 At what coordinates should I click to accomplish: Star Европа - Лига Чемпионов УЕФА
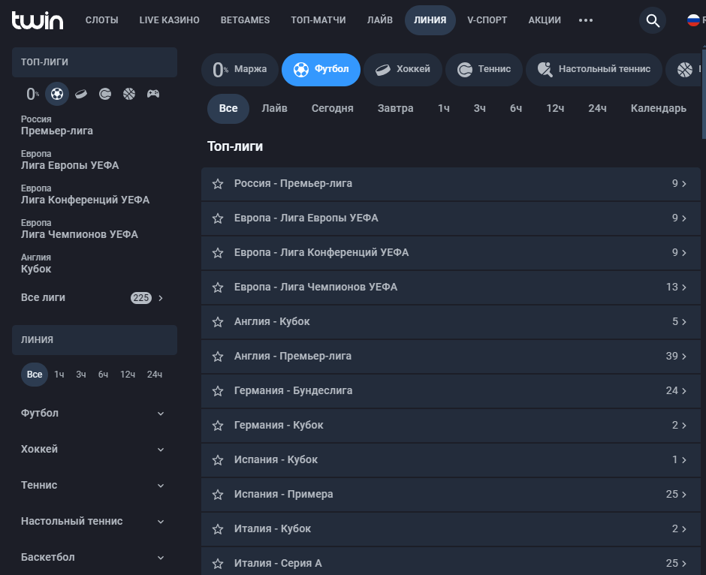218,287
